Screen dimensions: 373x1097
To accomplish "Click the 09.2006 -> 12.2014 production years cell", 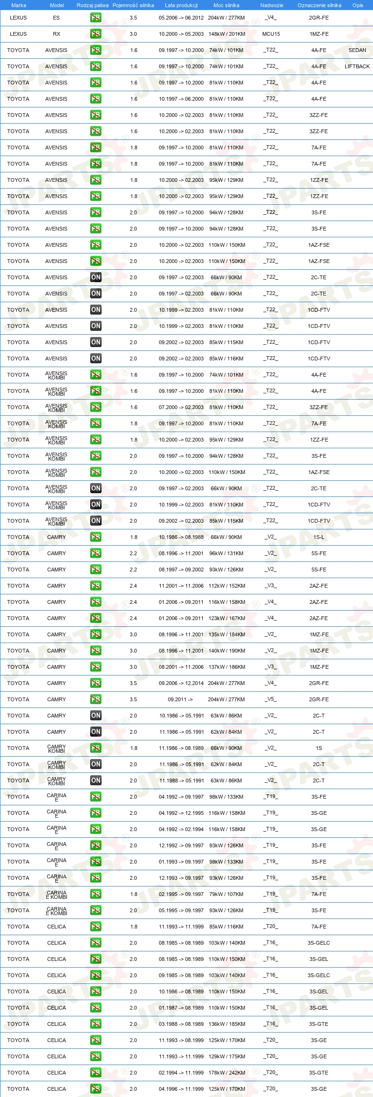I will (181, 683).
